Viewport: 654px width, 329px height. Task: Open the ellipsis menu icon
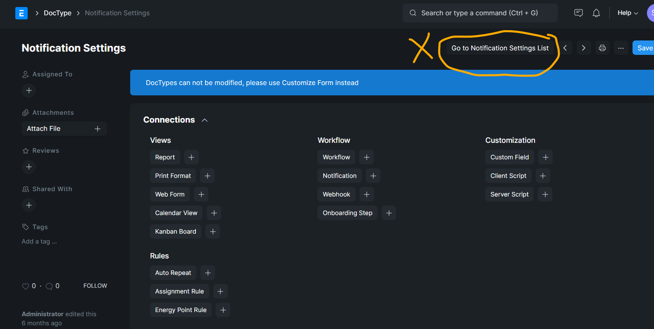[621, 47]
